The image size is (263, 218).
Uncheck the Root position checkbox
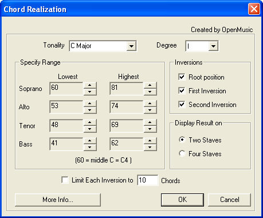pos(182,77)
